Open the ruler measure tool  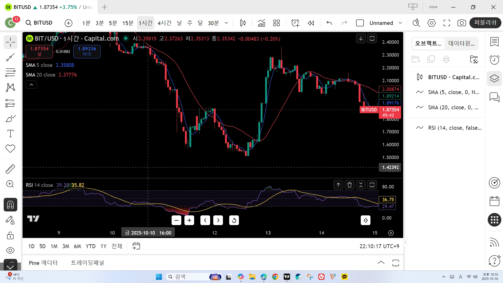[x=10, y=169]
